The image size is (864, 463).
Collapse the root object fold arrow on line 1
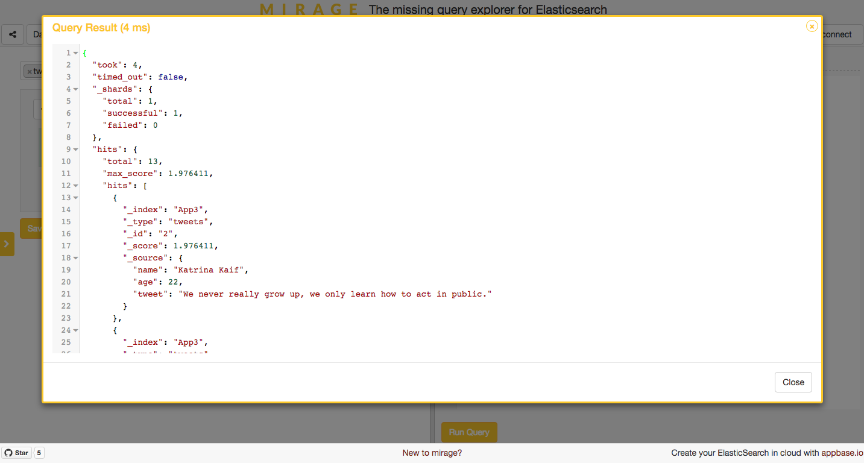pyautogui.click(x=75, y=53)
